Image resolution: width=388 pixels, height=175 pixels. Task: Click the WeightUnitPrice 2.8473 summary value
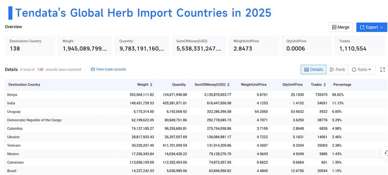pos(242,49)
